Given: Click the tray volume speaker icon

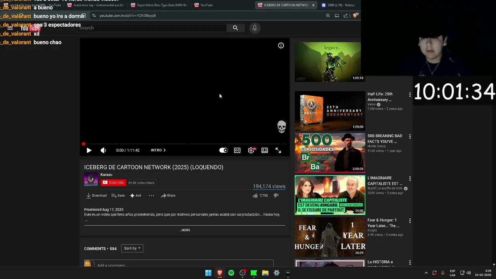Looking at the screenshot, I should pos(468,273).
